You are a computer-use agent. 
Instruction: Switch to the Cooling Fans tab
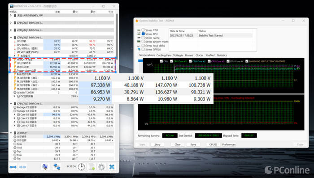pos(164,55)
